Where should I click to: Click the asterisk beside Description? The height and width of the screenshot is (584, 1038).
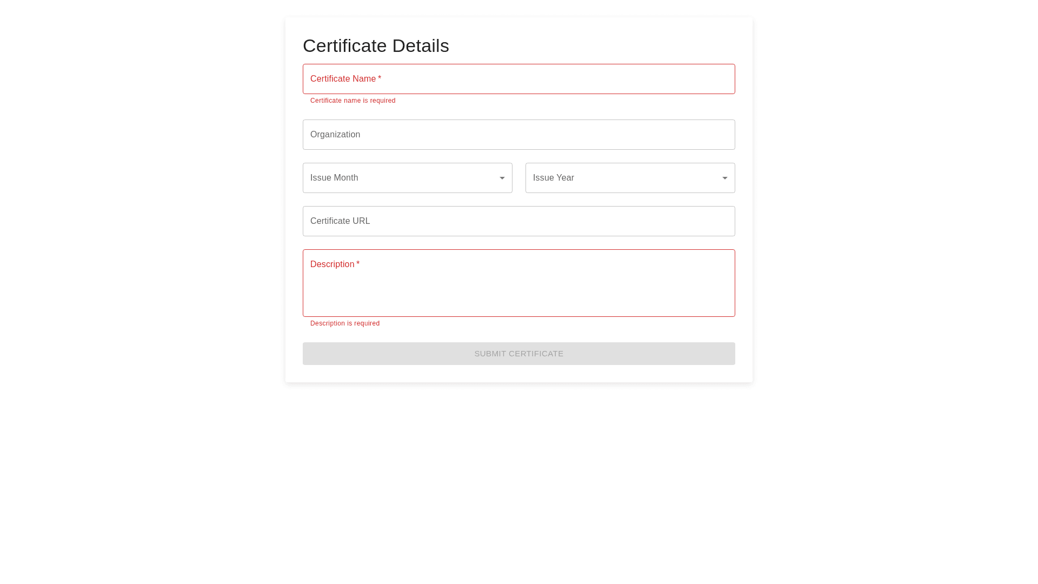pos(358,264)
